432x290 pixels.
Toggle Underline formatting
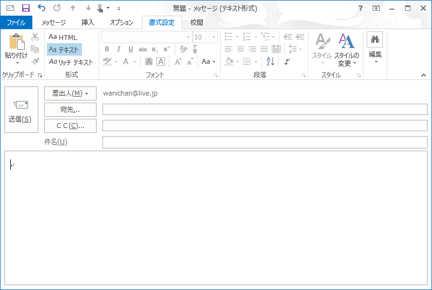click(x=131, y=49)
